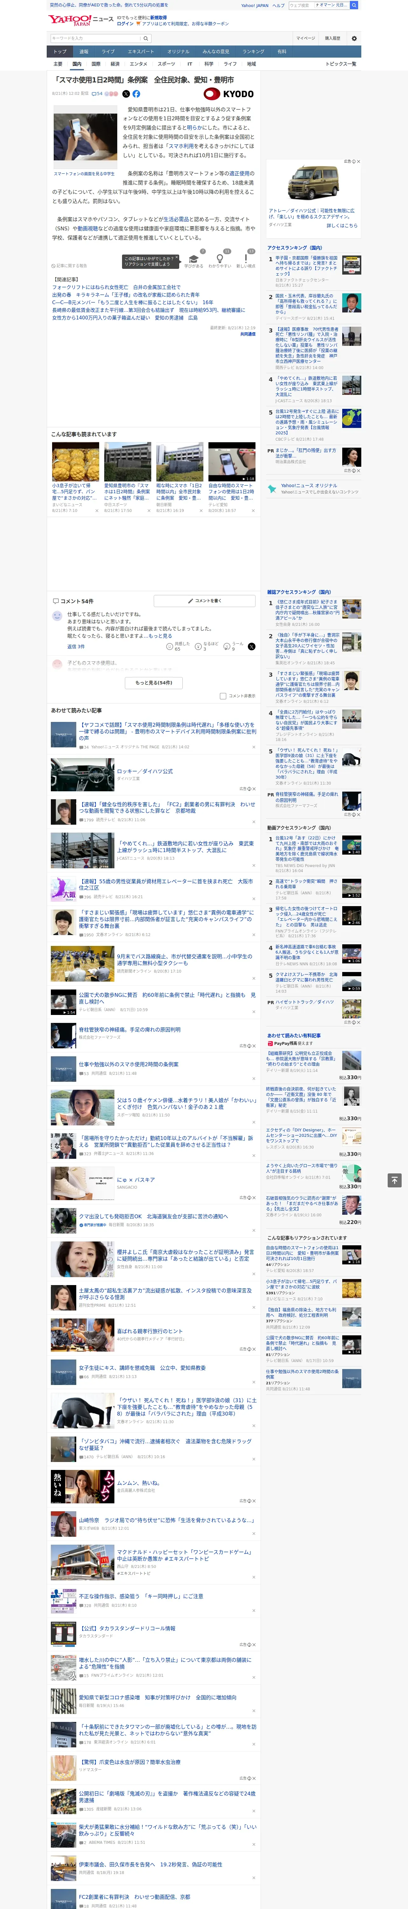408x1909 pixels.
Task: Click the Yahoo! JAPAN News logo
Action: 81,20
